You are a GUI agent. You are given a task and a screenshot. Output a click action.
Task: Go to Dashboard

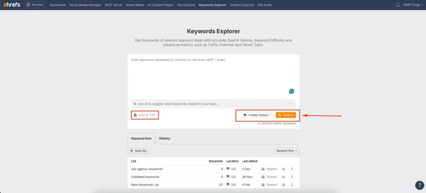tap(57, 5)
